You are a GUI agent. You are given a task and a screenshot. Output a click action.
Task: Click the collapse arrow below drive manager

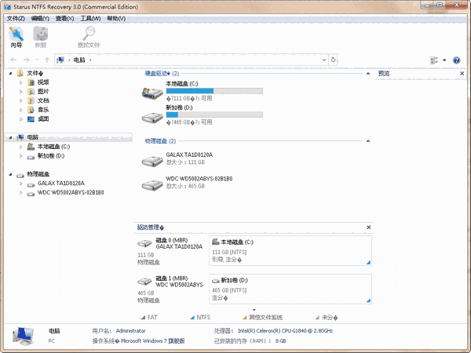(254, 310)
